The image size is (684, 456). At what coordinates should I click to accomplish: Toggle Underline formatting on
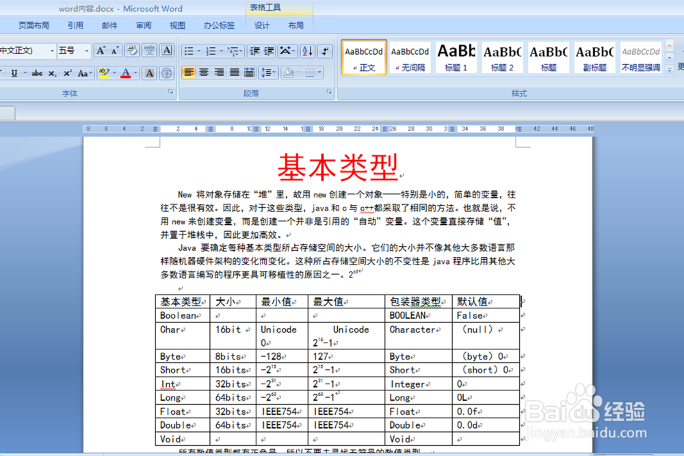pos(14,72)
